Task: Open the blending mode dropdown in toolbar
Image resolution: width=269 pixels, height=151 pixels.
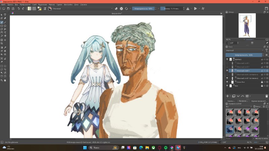Action: (x=83, y=9)
